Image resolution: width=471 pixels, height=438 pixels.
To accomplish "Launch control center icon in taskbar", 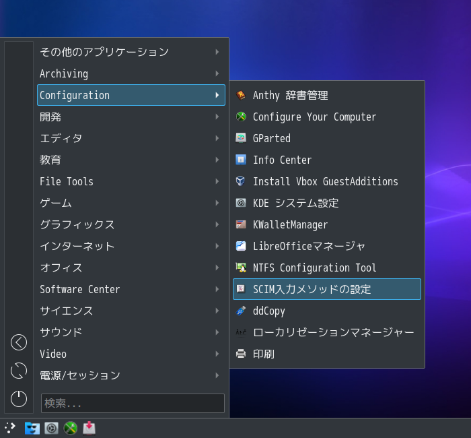I will [71, 428].
